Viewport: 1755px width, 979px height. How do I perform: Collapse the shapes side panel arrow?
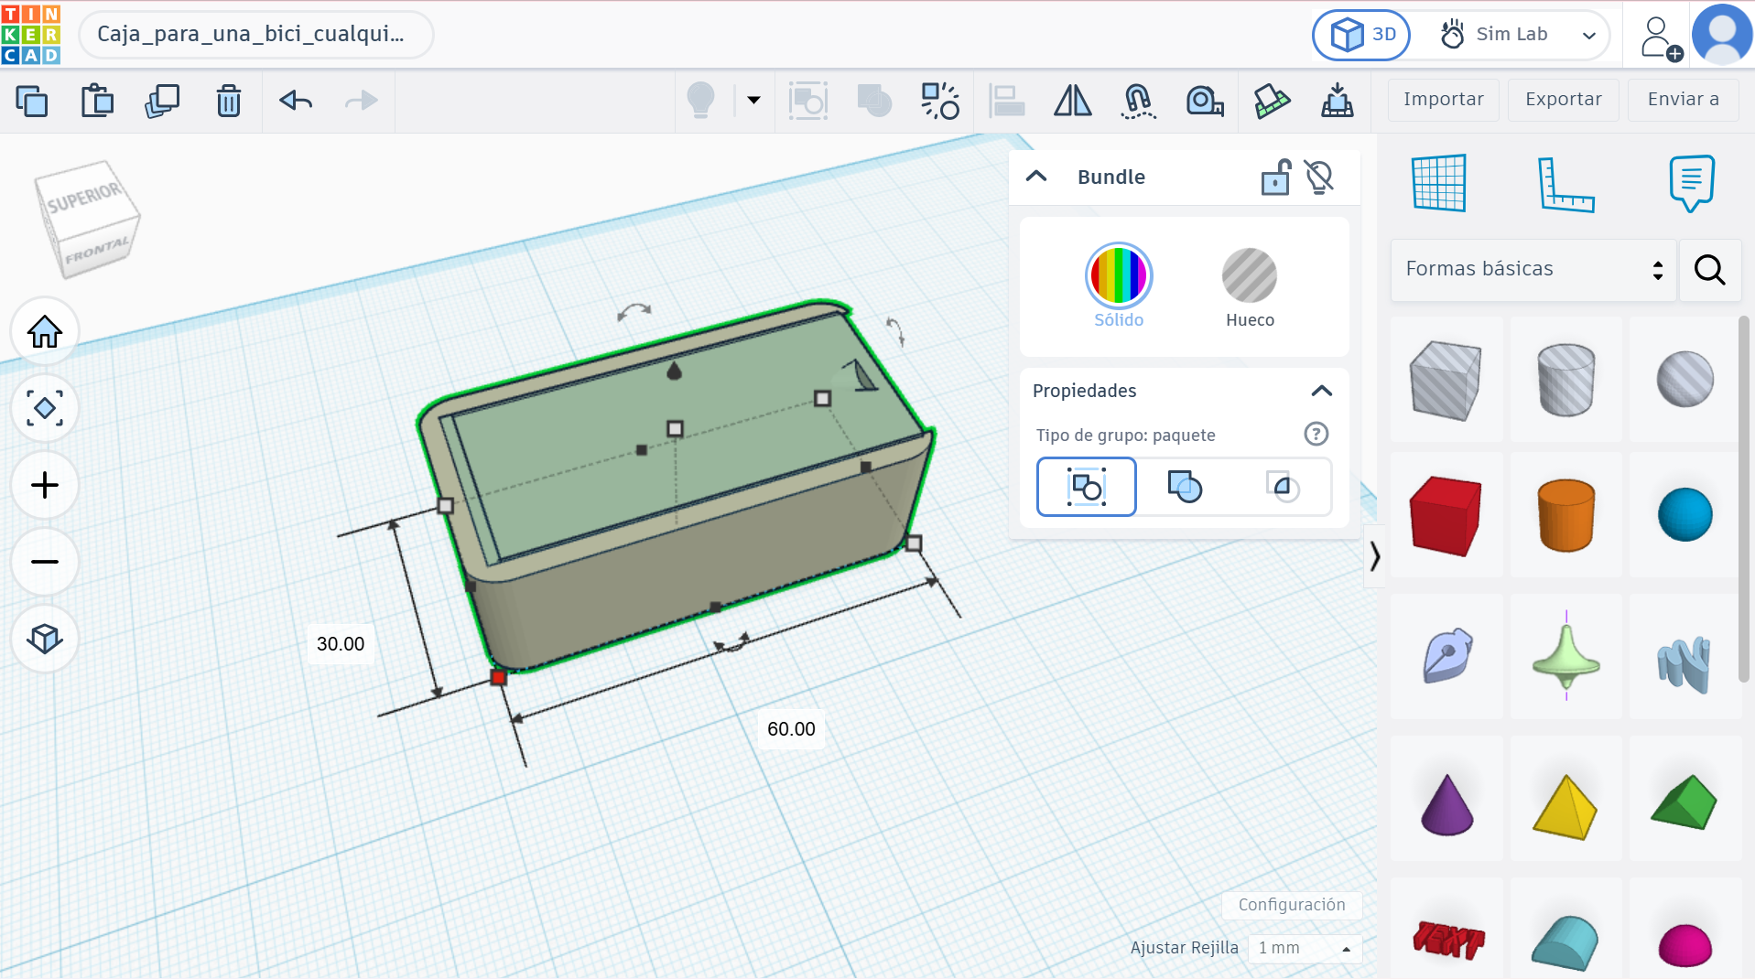[1374, 556]
